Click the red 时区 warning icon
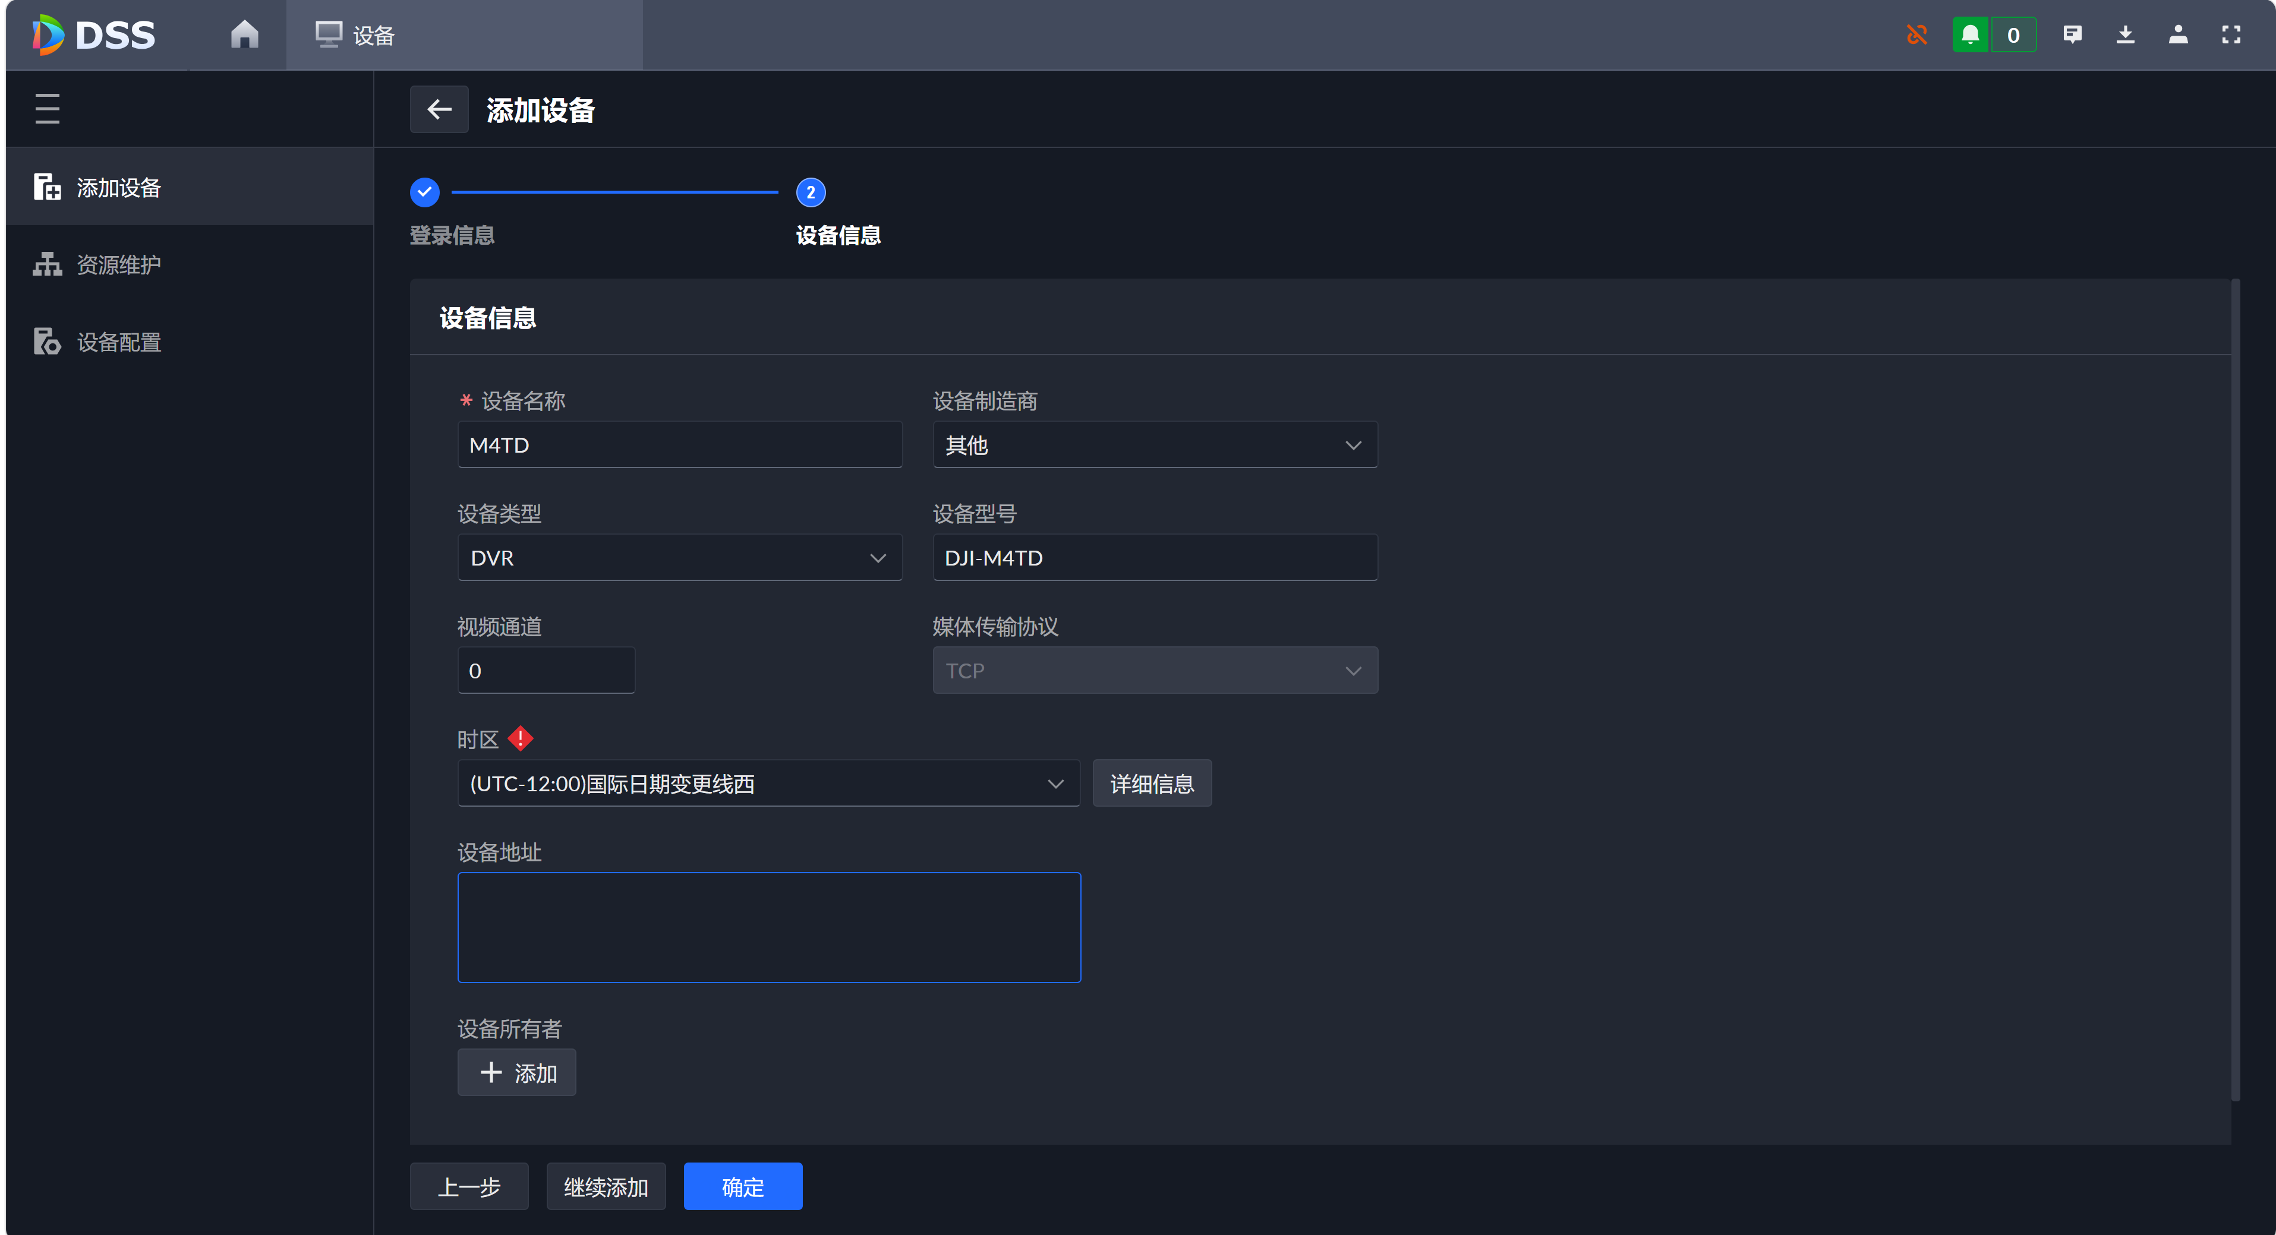 point(521,738)
